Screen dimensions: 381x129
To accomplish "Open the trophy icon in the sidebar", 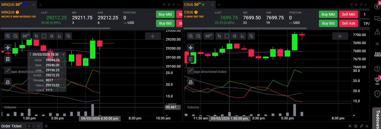I will 377,81.
